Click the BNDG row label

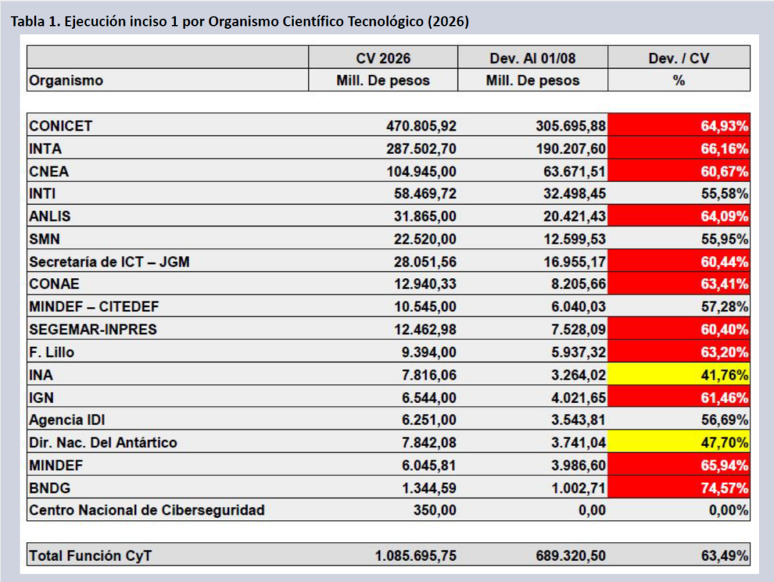pyautogui.click(x=50, y=488)
